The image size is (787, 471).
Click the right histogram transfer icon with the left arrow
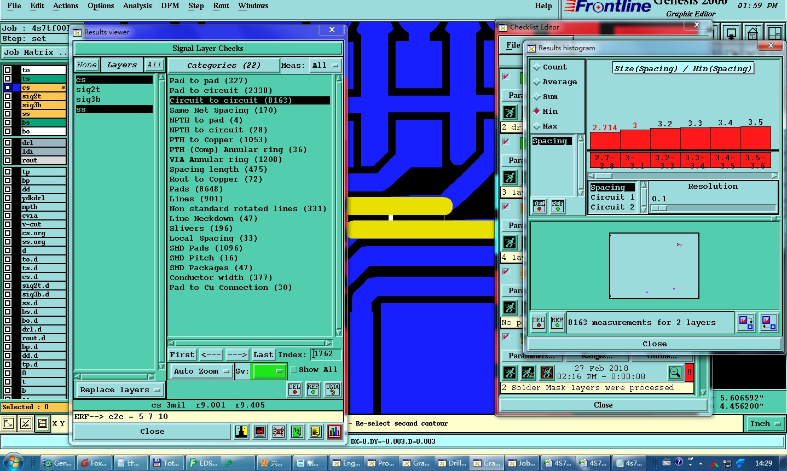[769, 323]
